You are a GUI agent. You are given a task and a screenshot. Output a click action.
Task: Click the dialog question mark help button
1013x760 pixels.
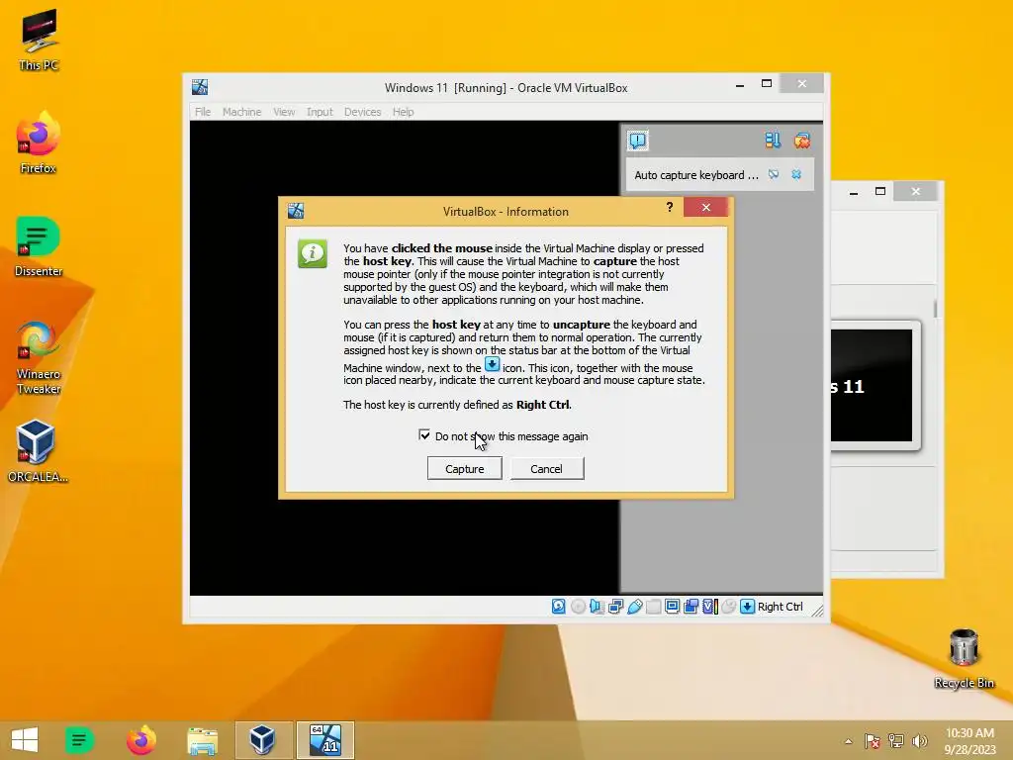point(670,207)
